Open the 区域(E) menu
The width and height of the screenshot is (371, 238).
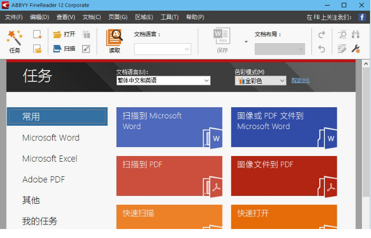point(144,17)
